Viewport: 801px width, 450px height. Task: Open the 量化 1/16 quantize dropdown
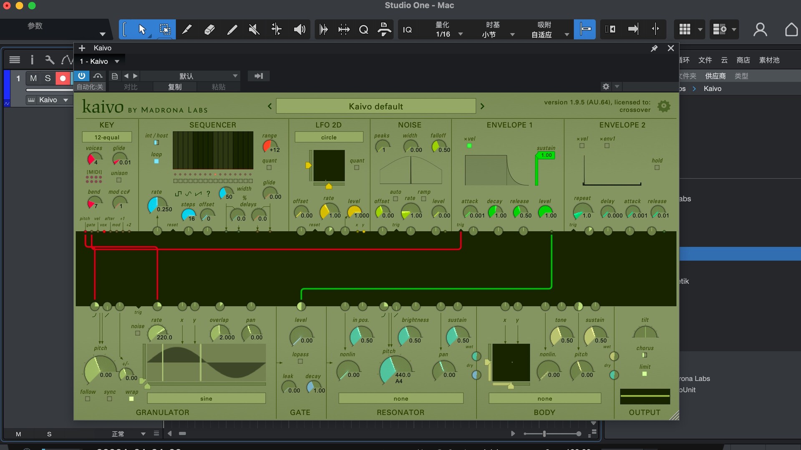point(448,30)
